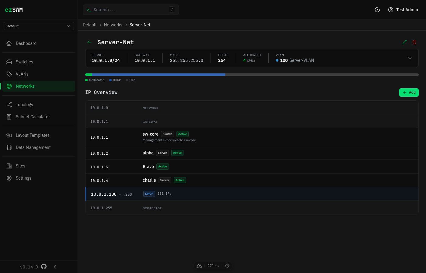This screenshot has width=426, height=273.
Task: Toggle dark mode with moon icon
Action: pyautogui.click(x=377, y=10)
